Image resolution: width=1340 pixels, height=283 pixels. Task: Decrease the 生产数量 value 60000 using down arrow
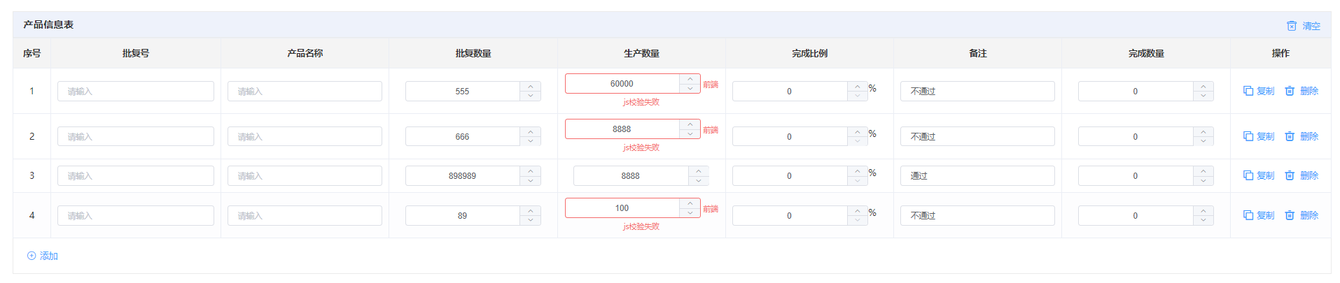[x=690, y=88]
